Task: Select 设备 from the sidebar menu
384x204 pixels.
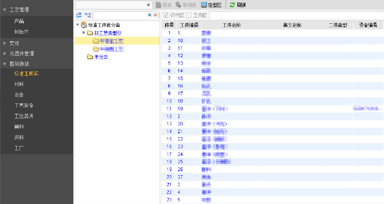Action: pyautogui.click(x=19, y=95)
